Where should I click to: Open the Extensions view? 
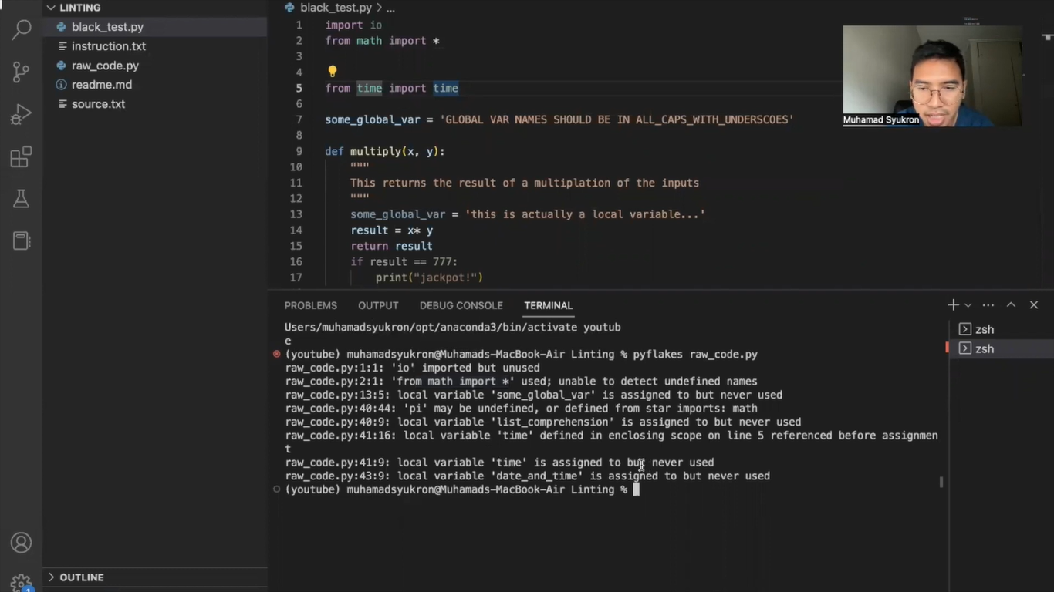coord(21,157)
